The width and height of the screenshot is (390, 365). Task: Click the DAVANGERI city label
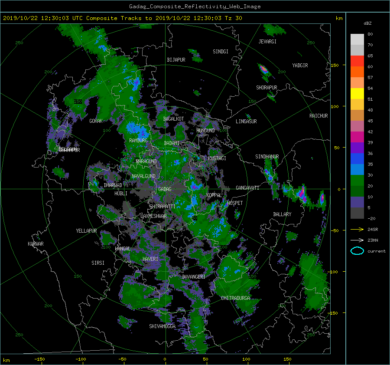[194, 277]
